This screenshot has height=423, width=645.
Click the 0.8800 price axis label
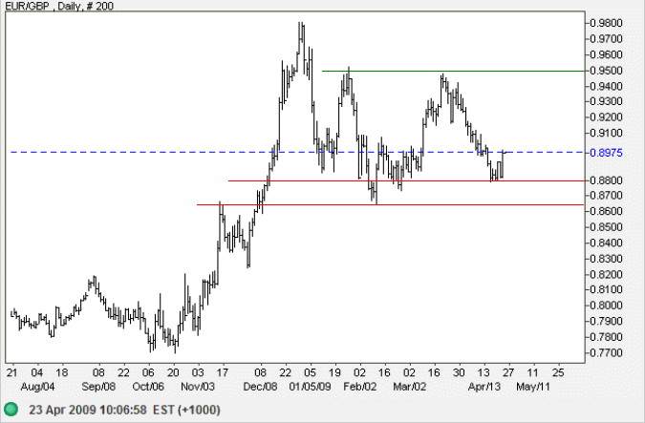tap(607, 180)
